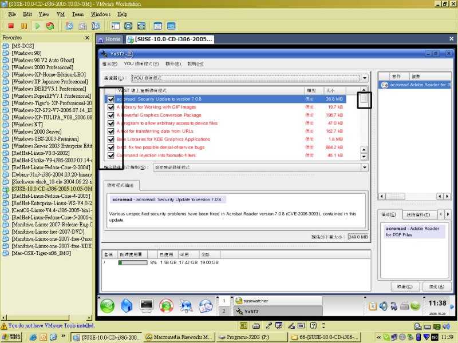Toggle checkbox for arbitrary access to device files

(x=110, y=123)
